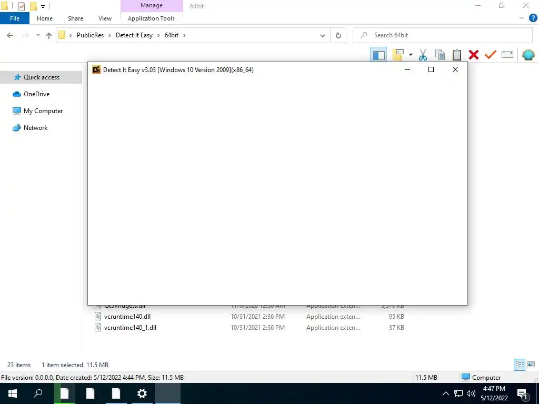
Task: Toggle the preview pane layout icon
Action: coord(379,55)
